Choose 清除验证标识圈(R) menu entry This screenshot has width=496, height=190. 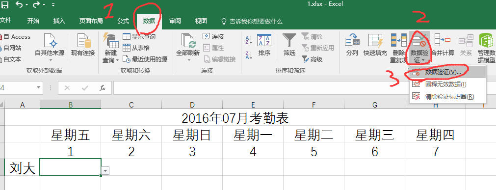(x=447, y=97)
